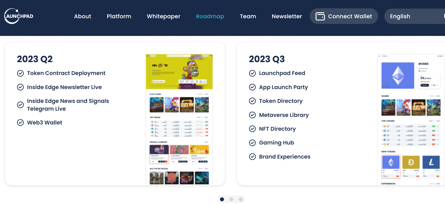Click the yellow ape banner in Q2 preview
445x207 pixels.
pyautogui.click(x=179, y=72)
